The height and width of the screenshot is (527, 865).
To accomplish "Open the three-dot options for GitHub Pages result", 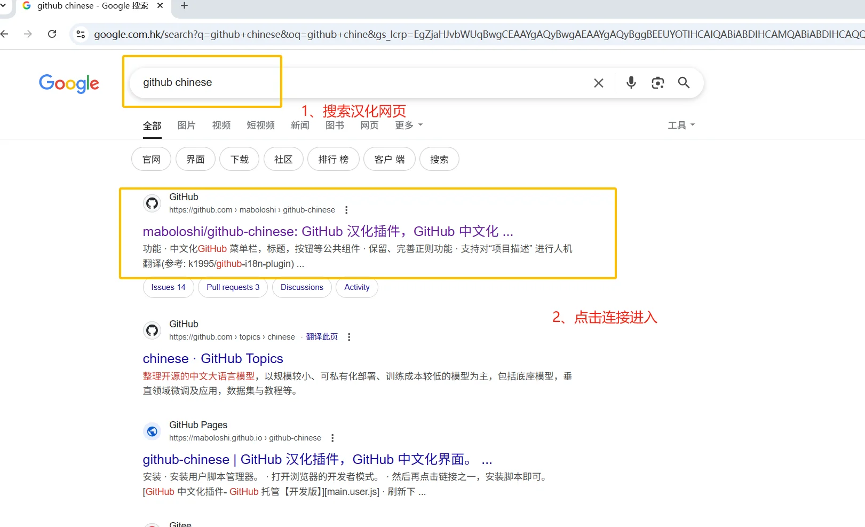I will click(x=332, y=437).
